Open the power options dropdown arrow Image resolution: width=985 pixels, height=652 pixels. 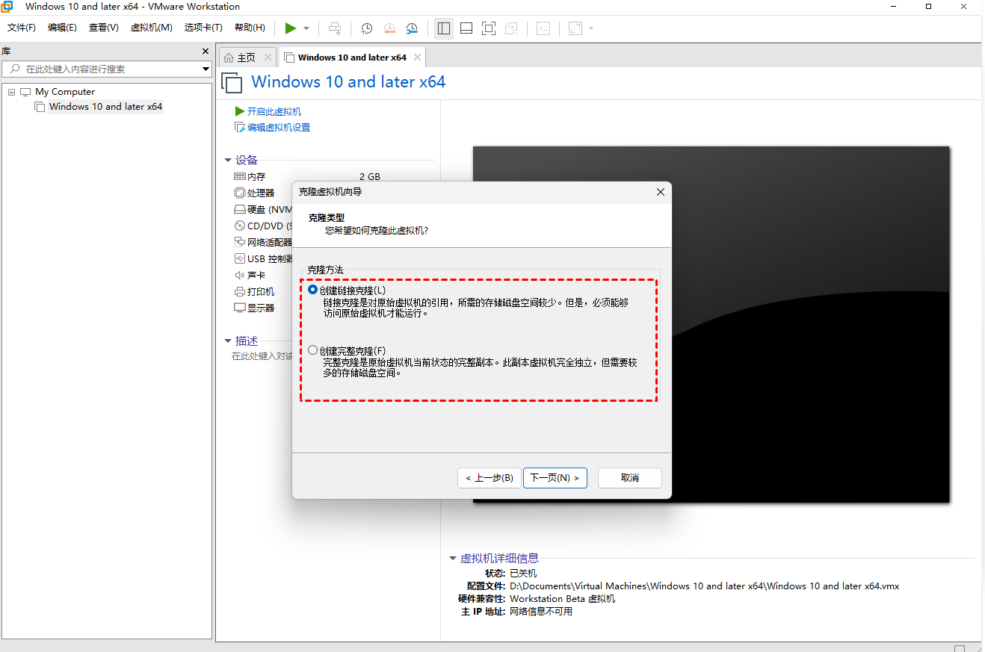(306, 28)
